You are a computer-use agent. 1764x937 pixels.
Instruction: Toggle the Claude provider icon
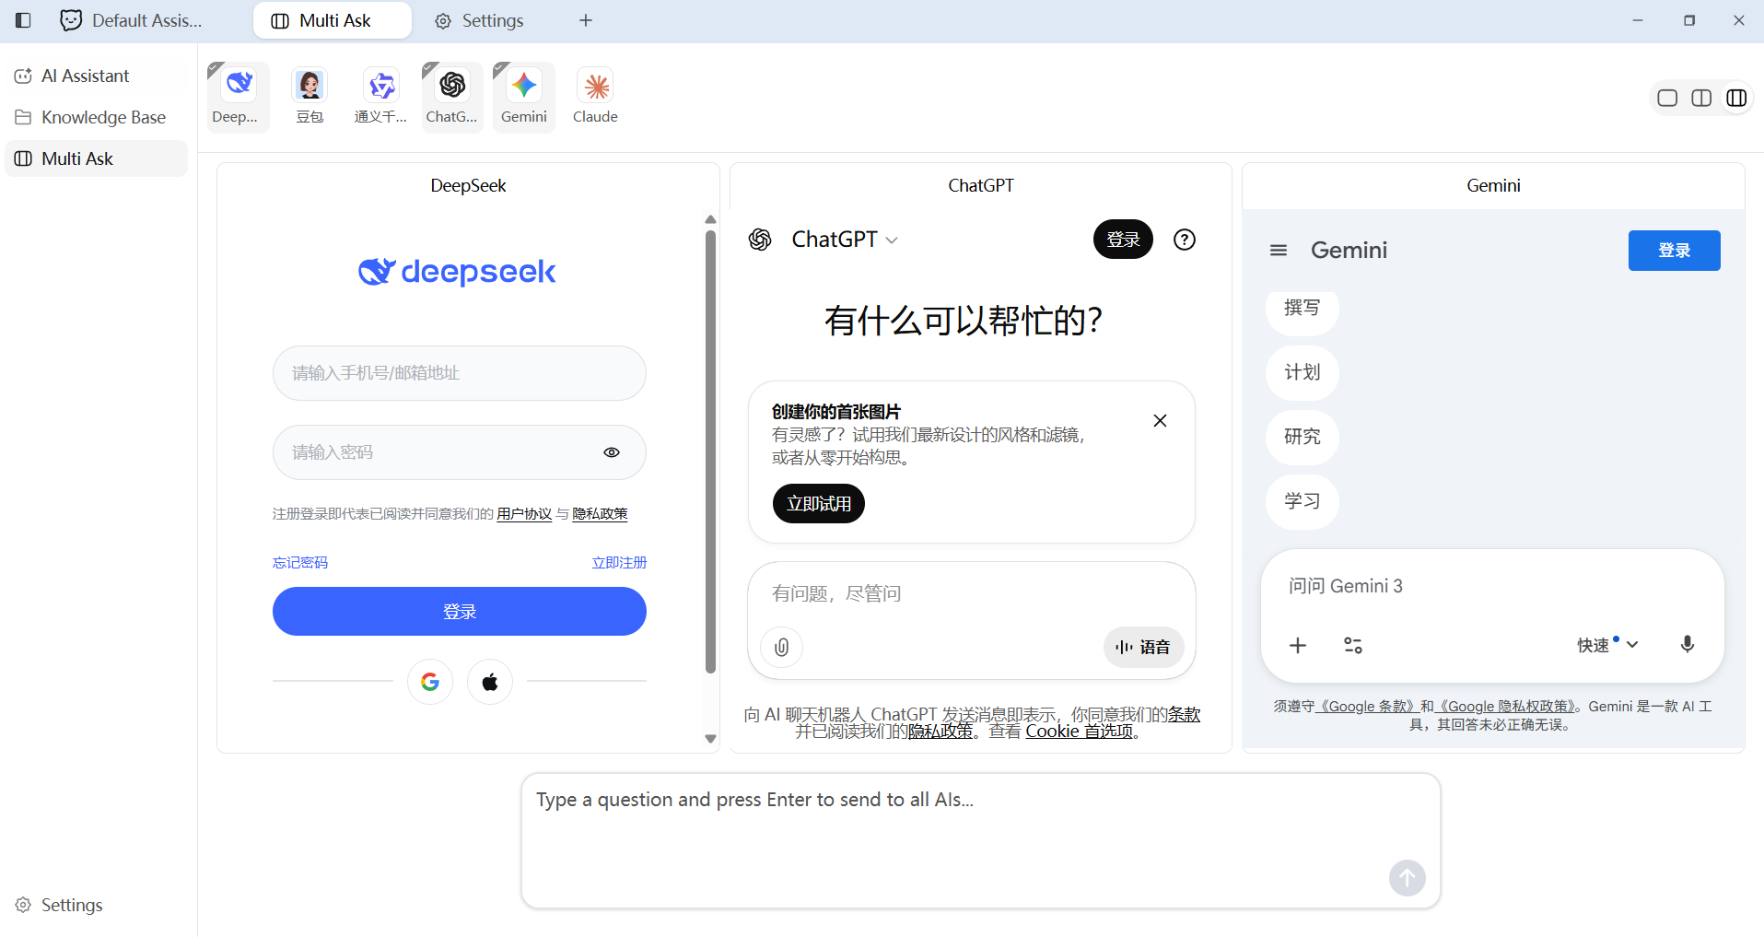595,97
